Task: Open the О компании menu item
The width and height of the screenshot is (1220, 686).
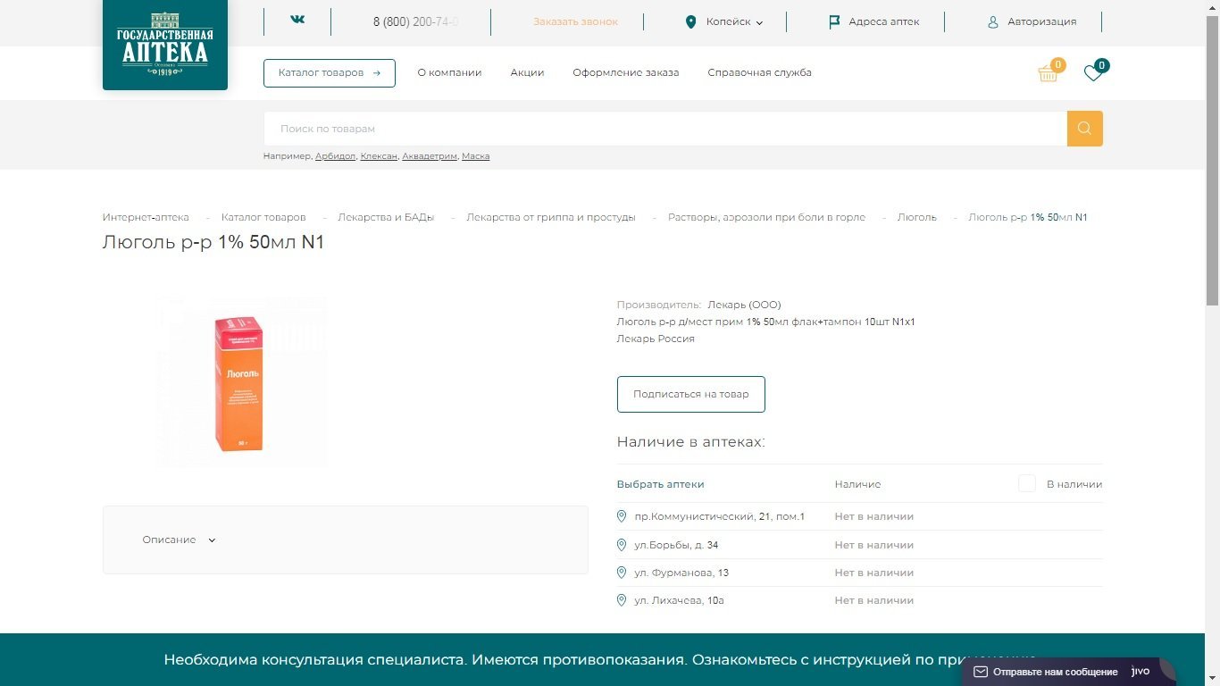Action: [449, 72]
